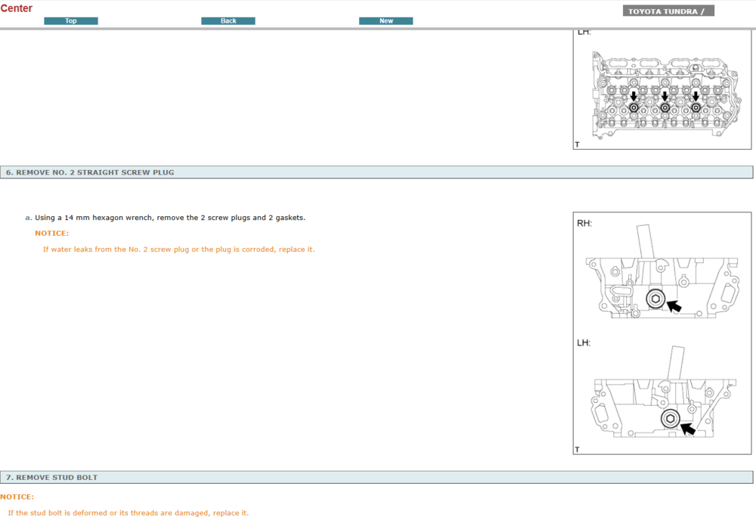Click the hexagon screw plug in LH diagram

pos(669,420)
